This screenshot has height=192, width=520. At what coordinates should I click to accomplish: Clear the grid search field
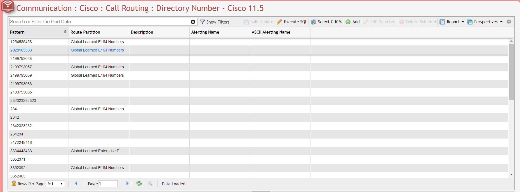pyautogui.click(x=193, y=22)
